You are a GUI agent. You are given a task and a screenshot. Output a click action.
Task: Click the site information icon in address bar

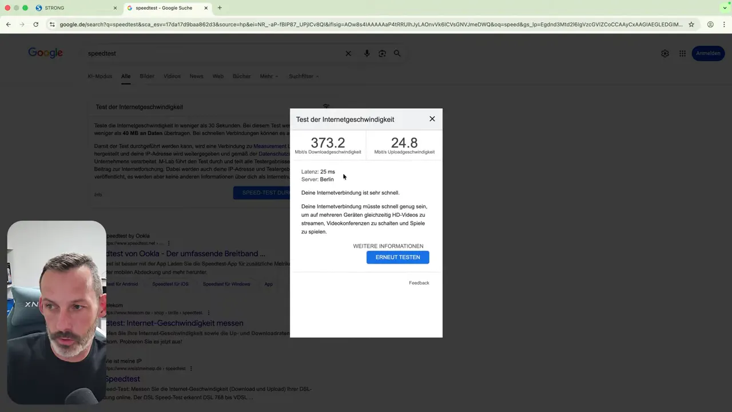pos(51,25)
